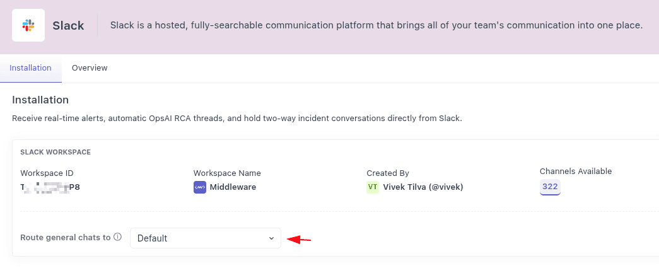Click the SLACK WORKSPACE section heading
This screenshot has width=659, height=268.
(55, 152)
